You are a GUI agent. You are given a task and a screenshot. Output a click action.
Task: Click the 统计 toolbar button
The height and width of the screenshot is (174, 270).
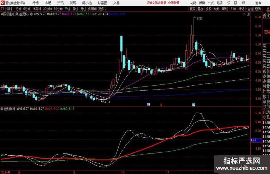(x=217, y=9)
